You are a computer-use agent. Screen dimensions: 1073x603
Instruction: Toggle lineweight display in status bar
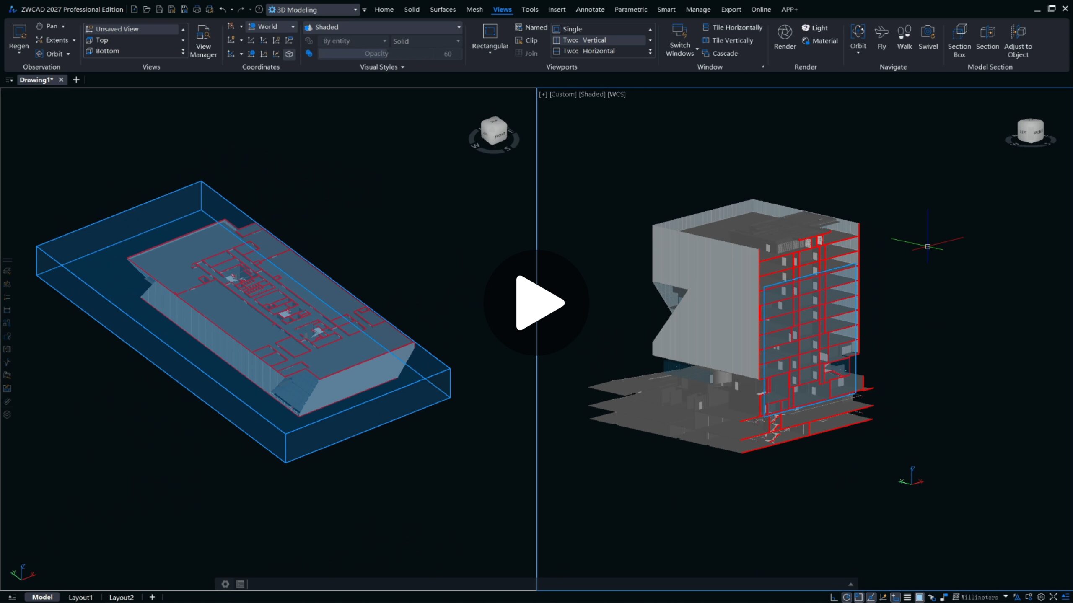point(907,597)
